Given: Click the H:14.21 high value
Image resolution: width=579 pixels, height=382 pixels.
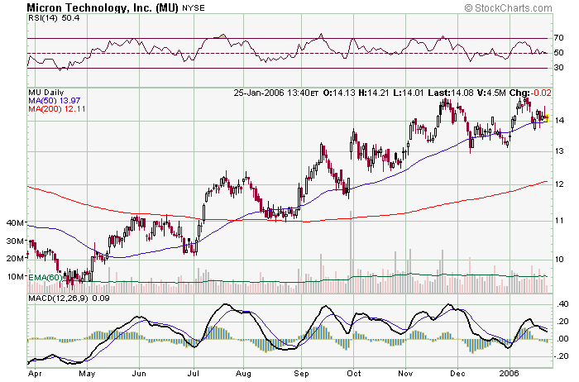Looking at the screenshot, I should (x=374, y=93).
